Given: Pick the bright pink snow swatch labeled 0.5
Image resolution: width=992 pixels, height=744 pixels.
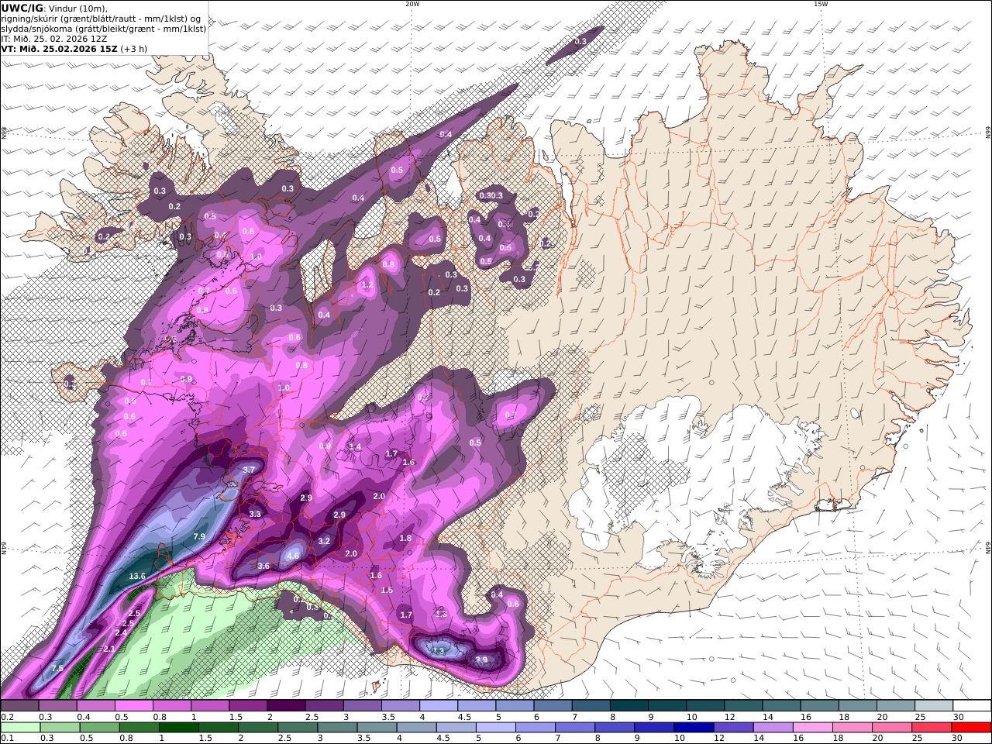Looking at the screenshot, I should 134,706.
